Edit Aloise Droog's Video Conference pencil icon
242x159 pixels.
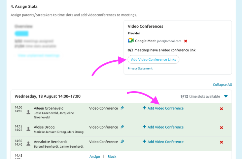pos(123,127)
